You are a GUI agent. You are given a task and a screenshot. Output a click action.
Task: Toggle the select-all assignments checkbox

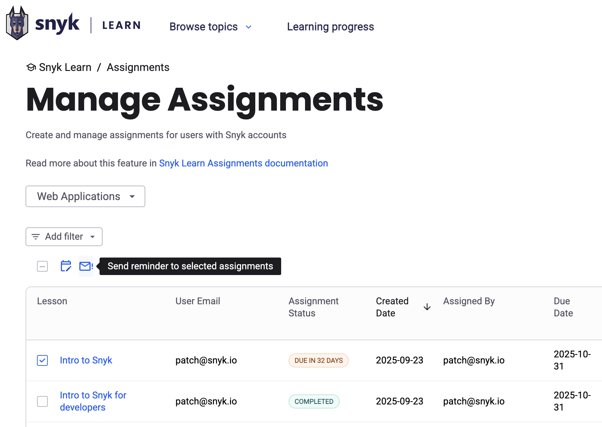[x=42, y=266]
